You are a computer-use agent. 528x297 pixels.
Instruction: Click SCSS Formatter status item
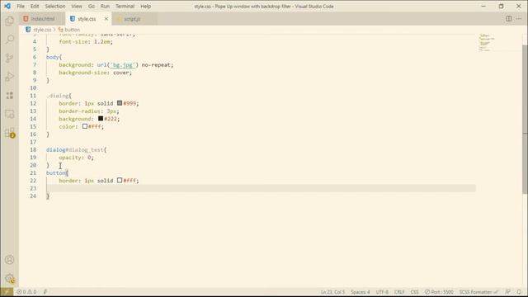coord(478,292)
